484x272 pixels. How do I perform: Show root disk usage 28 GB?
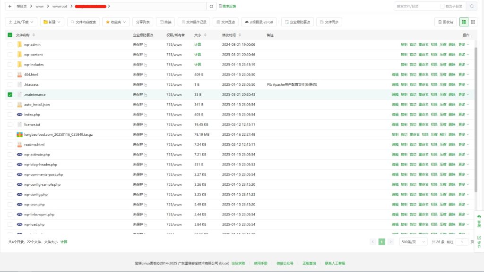259,22
